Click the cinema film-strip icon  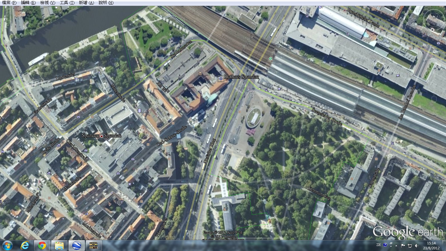[139, 111]
